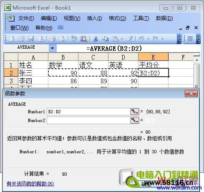Screen dimensions: 204x192
Task: Open the 窗口(W) menu
Action: pos(19,28)
